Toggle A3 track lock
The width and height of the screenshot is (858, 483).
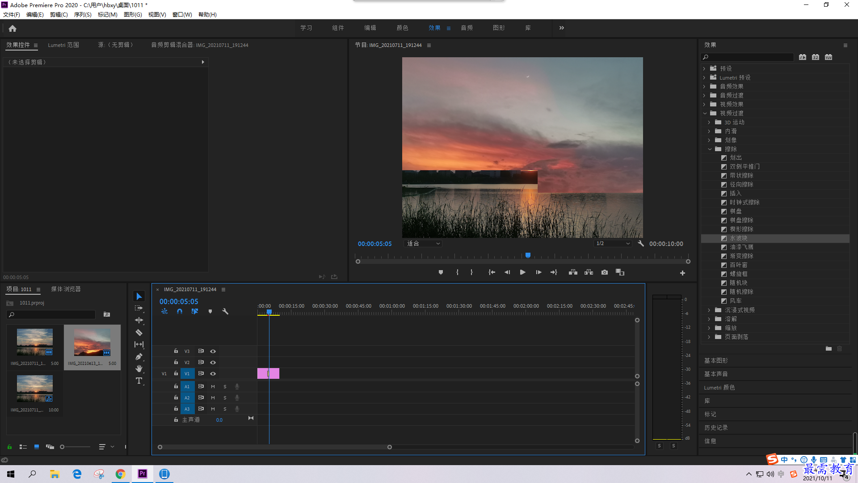176,408
